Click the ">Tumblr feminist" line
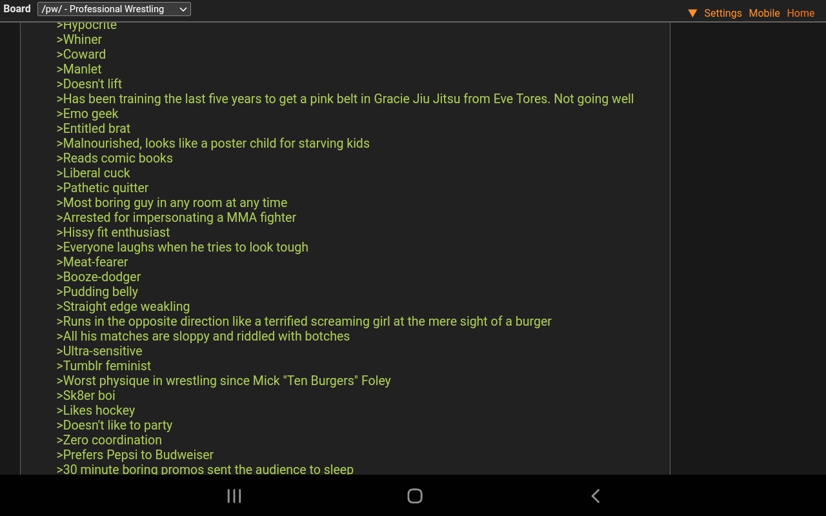This screenshot has width=826, height=516. (104, 366)
